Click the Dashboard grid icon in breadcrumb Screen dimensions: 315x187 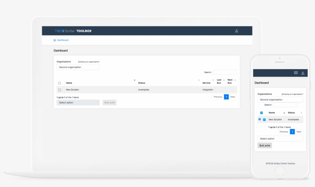point(55,40)
